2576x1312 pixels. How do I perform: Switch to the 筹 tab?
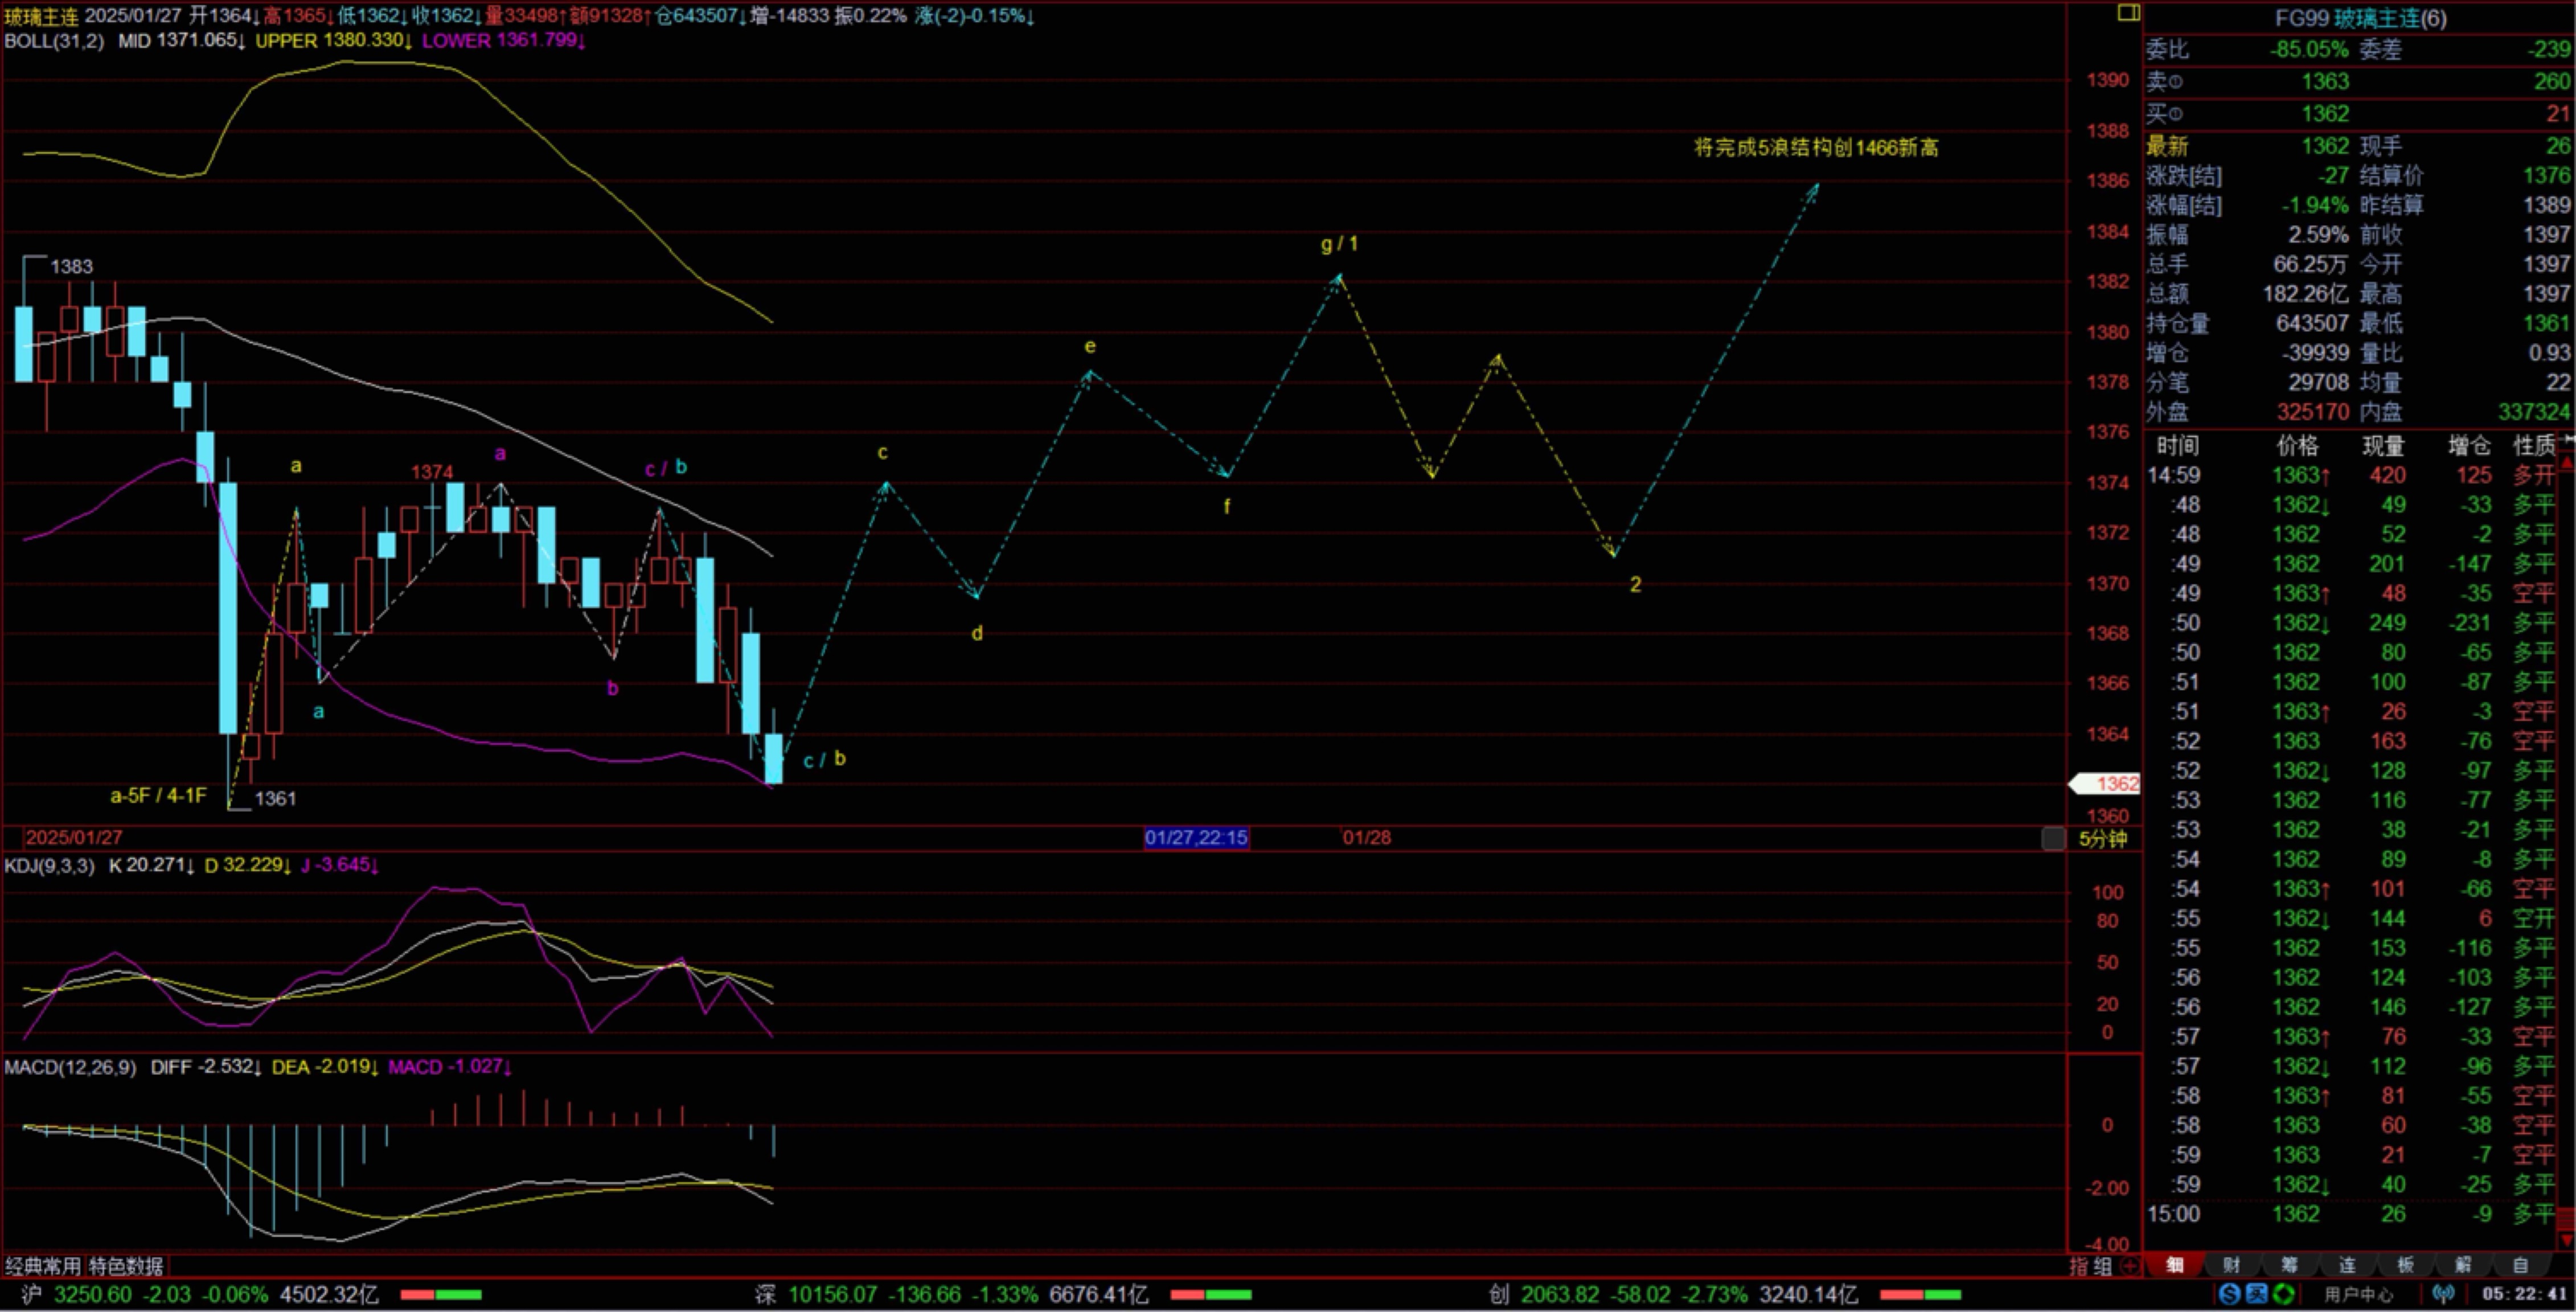click(x=2289, y=1265)
